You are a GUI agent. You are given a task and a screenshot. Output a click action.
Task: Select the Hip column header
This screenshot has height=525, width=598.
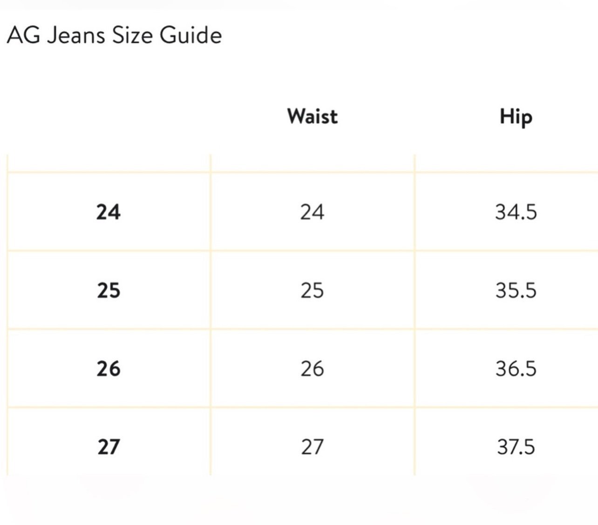coord(516,117)
